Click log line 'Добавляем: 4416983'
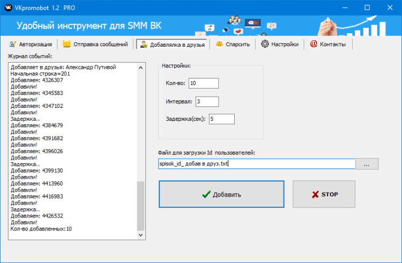 point(36,196)
